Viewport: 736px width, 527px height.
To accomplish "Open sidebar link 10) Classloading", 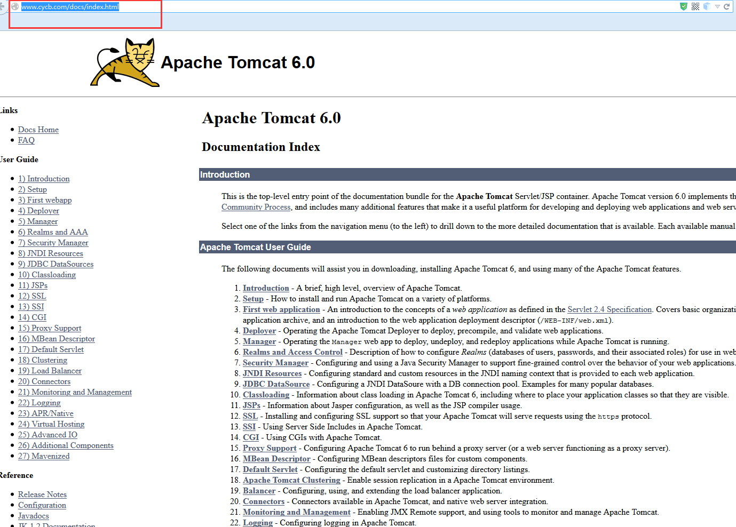I will click(47, 275).
